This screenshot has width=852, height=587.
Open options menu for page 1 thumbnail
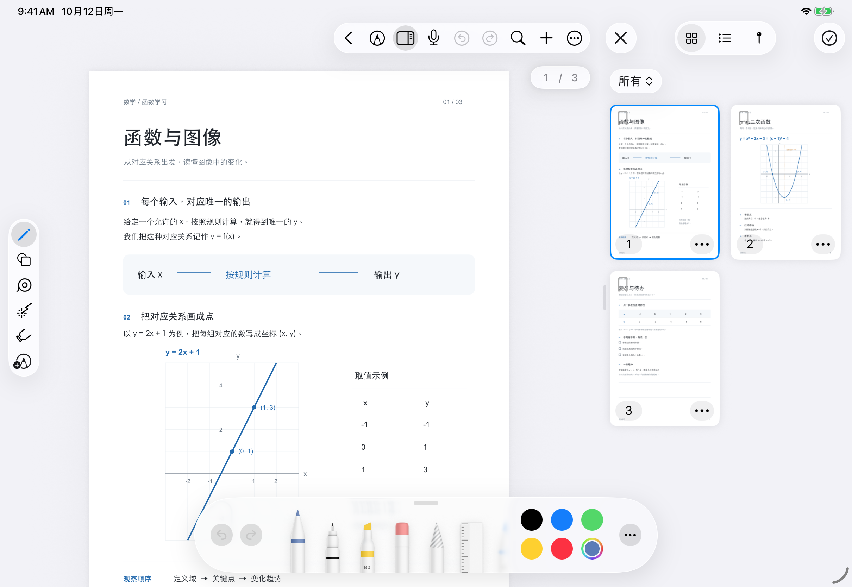click(x=702, y=244)
